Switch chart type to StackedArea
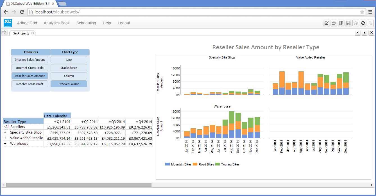This screenshot has width=376, height=196. pyautogui.click(x=69, y=68)
